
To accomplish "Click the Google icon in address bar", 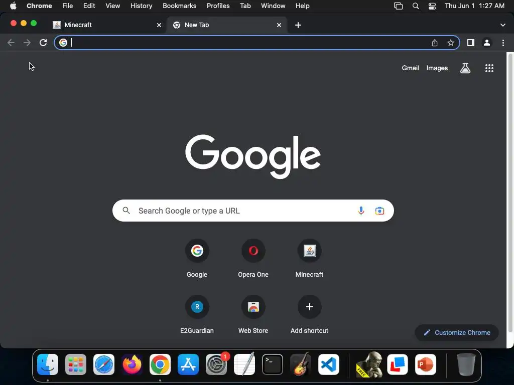I will pyautogui.click(x=63, y=43).
